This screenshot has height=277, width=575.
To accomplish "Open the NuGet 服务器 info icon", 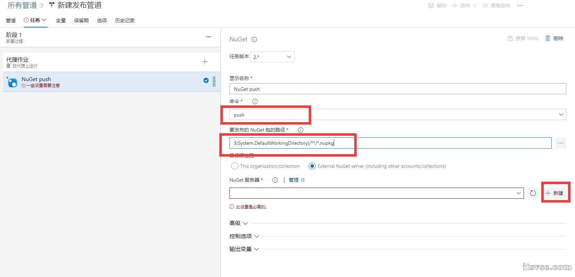I will click(x=275, y=180).
